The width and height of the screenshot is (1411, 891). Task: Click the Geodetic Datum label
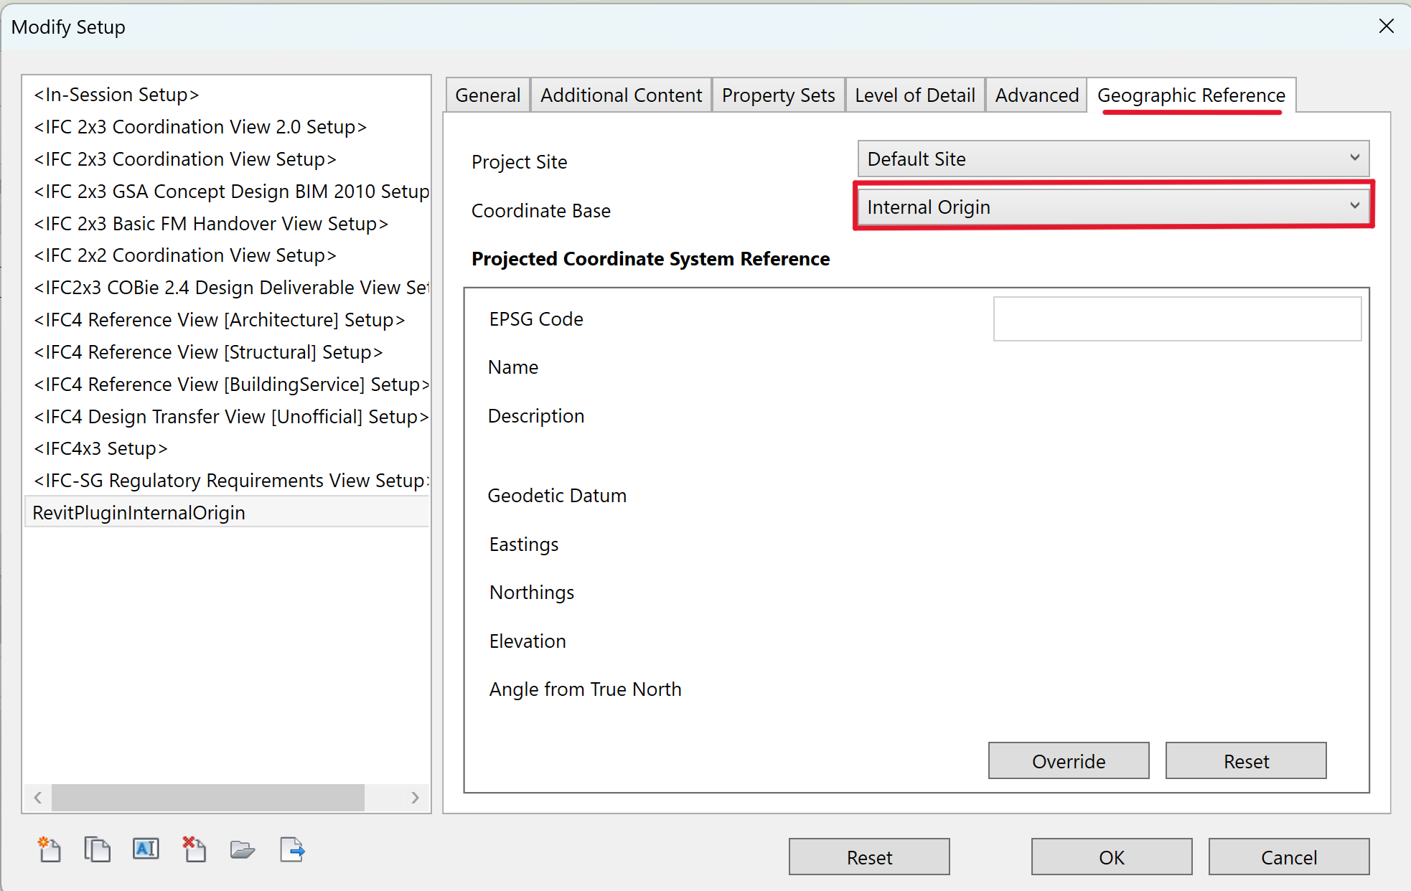[557, 496]
